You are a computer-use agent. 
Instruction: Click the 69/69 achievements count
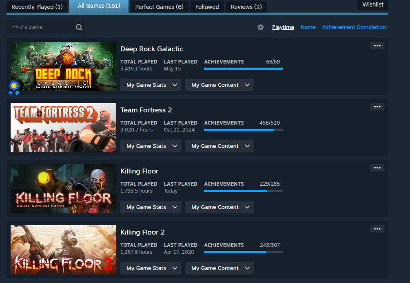pos(273,62)
